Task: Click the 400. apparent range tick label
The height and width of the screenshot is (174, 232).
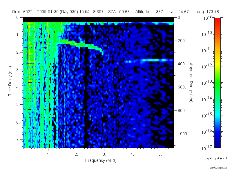Action: click(182, 64)
